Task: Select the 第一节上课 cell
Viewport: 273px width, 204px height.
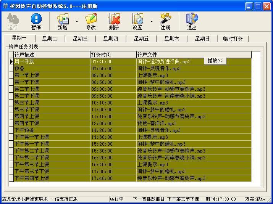Action: click(52, 75)
